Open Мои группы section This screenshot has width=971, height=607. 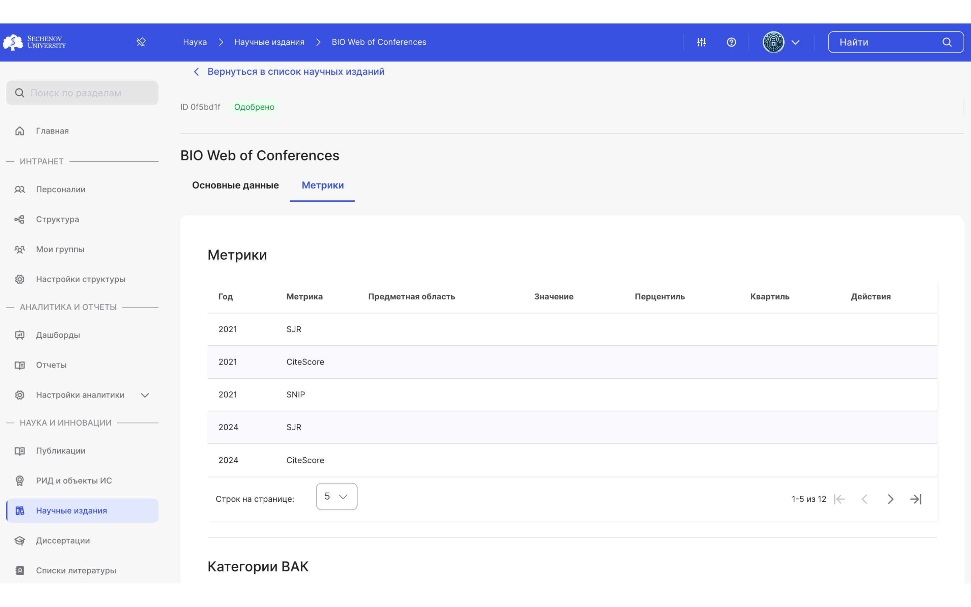click(82, 249)
